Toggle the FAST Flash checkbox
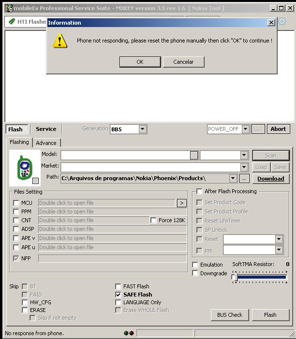Viewport: 296px width, 339px height. pyautogui.click(x=118, y=286)
